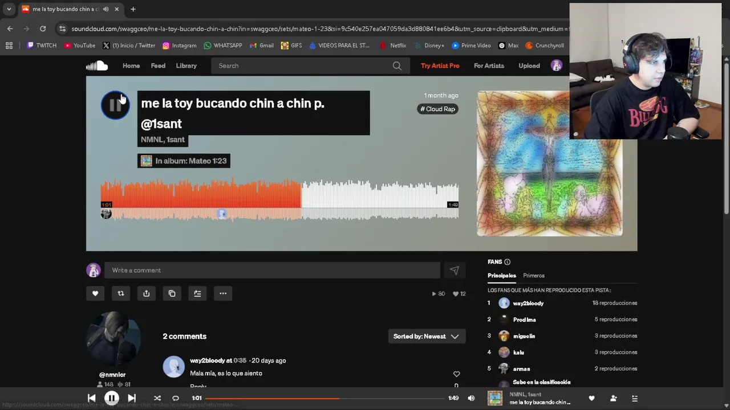Click Try Artist Pro link
730x410 pixels.
point(440,66)
